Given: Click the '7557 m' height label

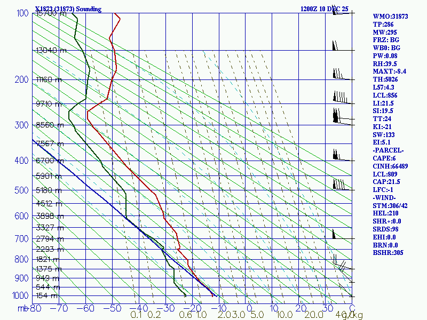Looking at the screenshot, I should (x=50, y=143).
